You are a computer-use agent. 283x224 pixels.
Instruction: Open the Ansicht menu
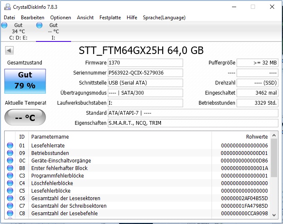tap(85, 18)
